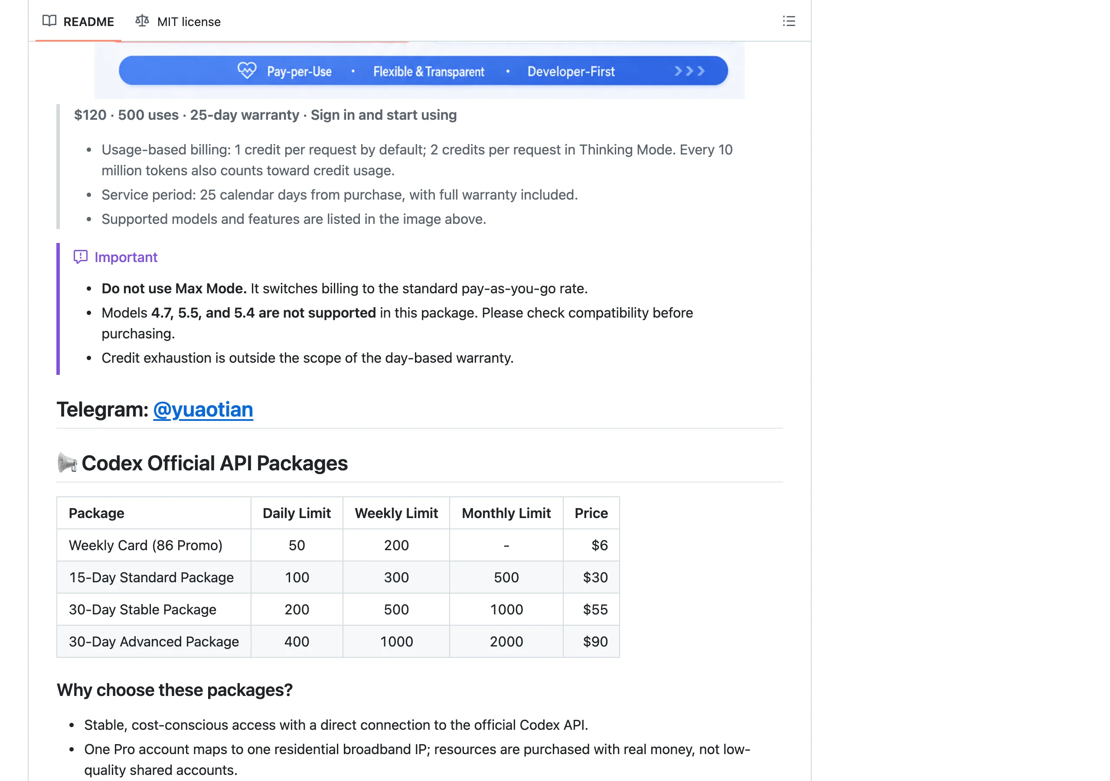
Task: Click the Weekly Limit column header
Action: (x=396, y=513)
